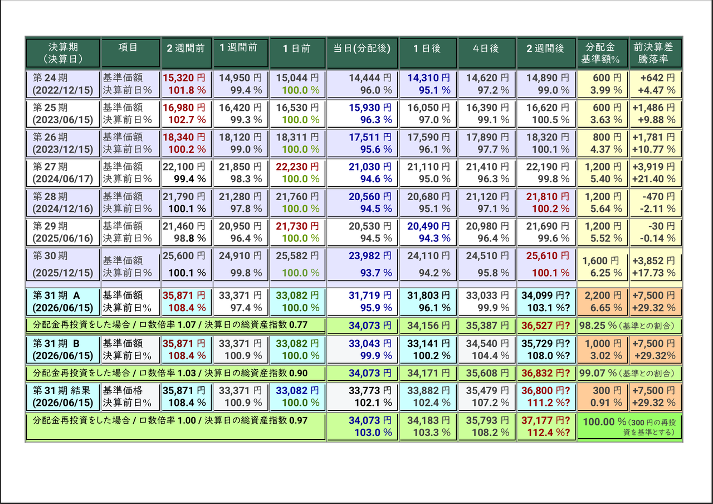Click the 第29期 (2025/06/16) row label
Image resolution: width=713 pixels, height=504 pixels.
pyautogui.click(x=63, y=232)
